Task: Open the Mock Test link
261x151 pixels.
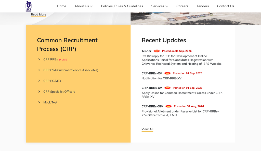Action: pyautogui.click(x=50, y=102)
